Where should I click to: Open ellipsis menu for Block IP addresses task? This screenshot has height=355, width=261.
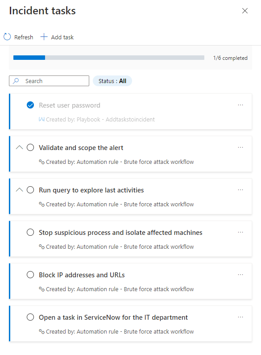240,275
